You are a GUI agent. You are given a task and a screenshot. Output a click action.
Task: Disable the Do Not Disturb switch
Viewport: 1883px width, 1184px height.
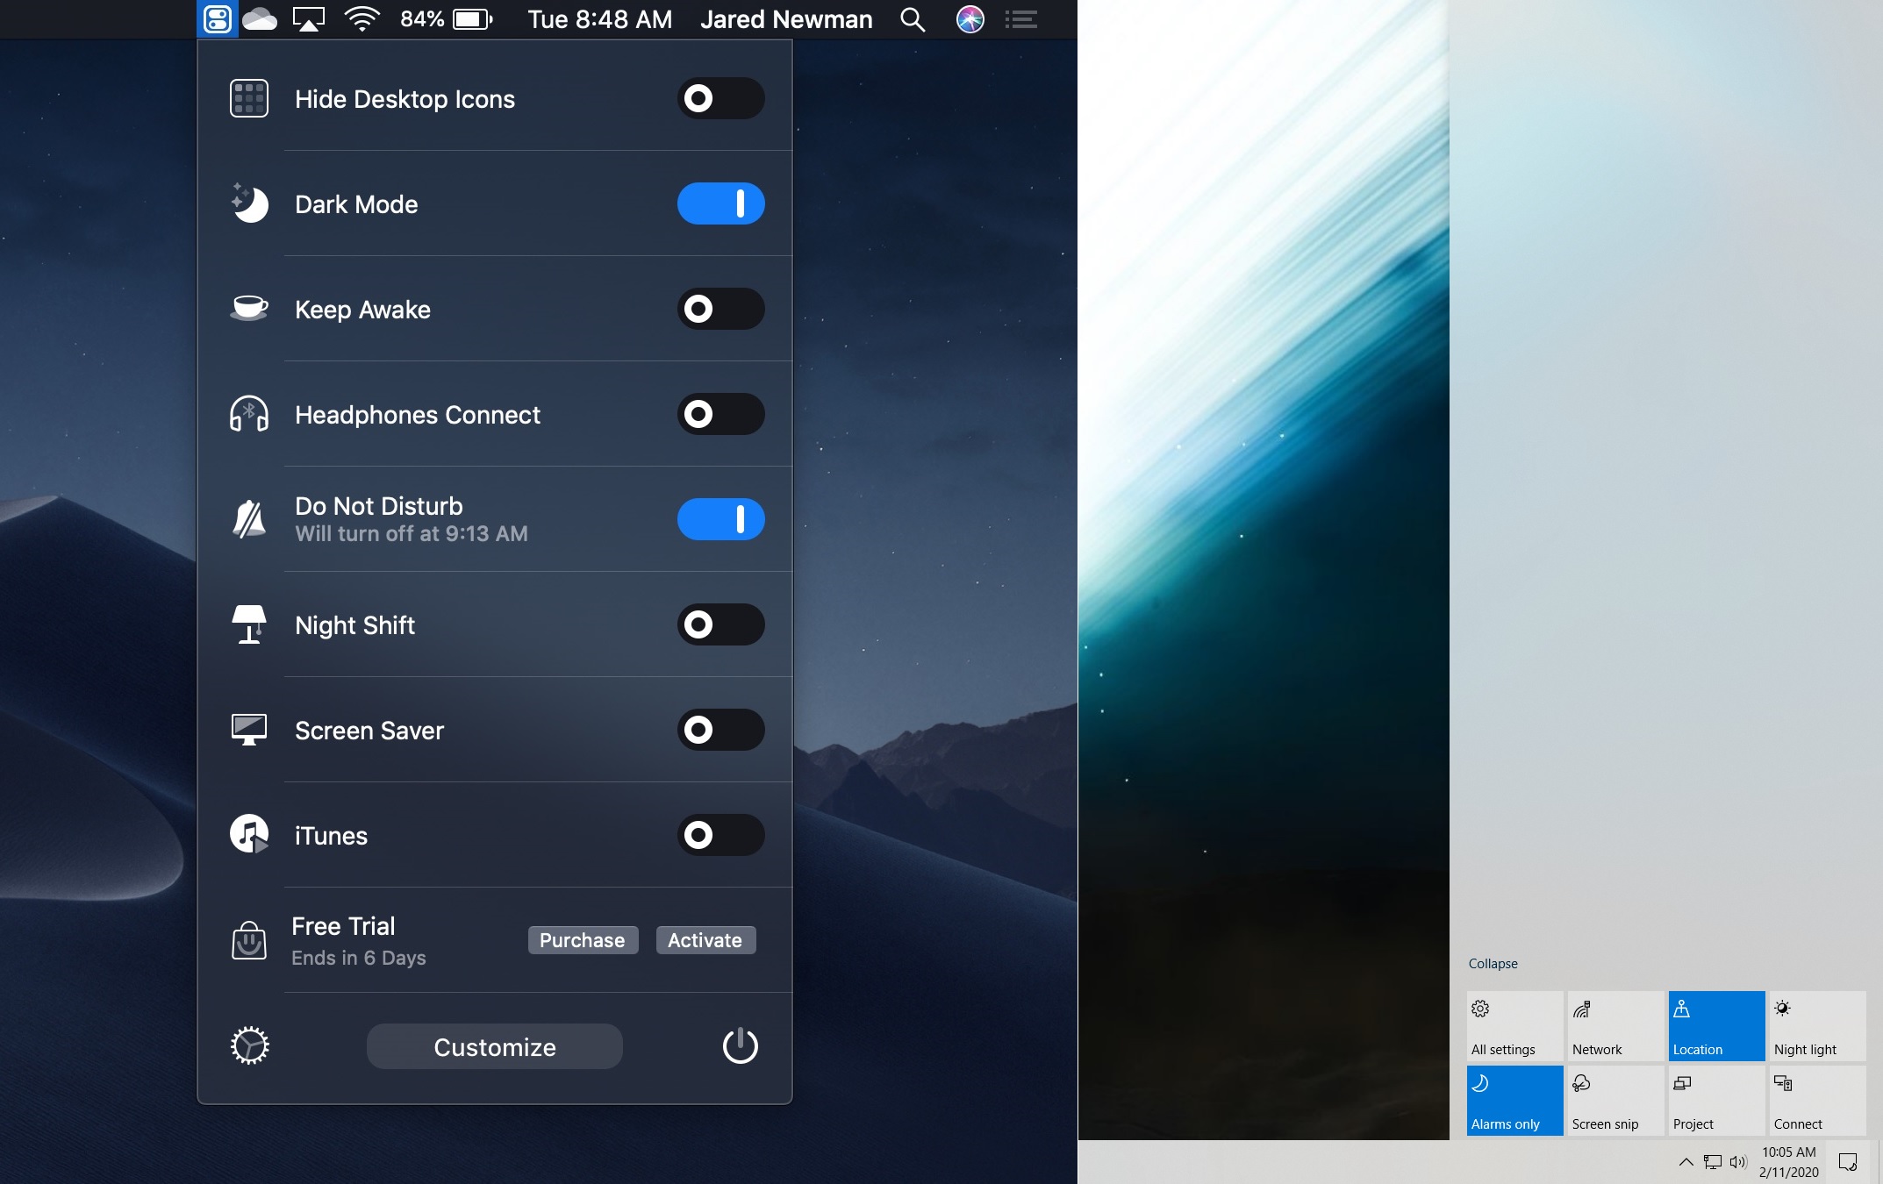point(720,519)
